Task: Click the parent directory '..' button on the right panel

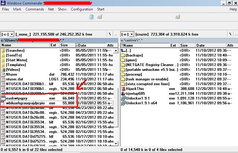Action: coord(235,34)
